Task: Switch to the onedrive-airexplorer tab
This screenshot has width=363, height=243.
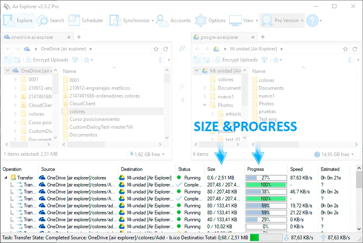Action: click(32, 37)
